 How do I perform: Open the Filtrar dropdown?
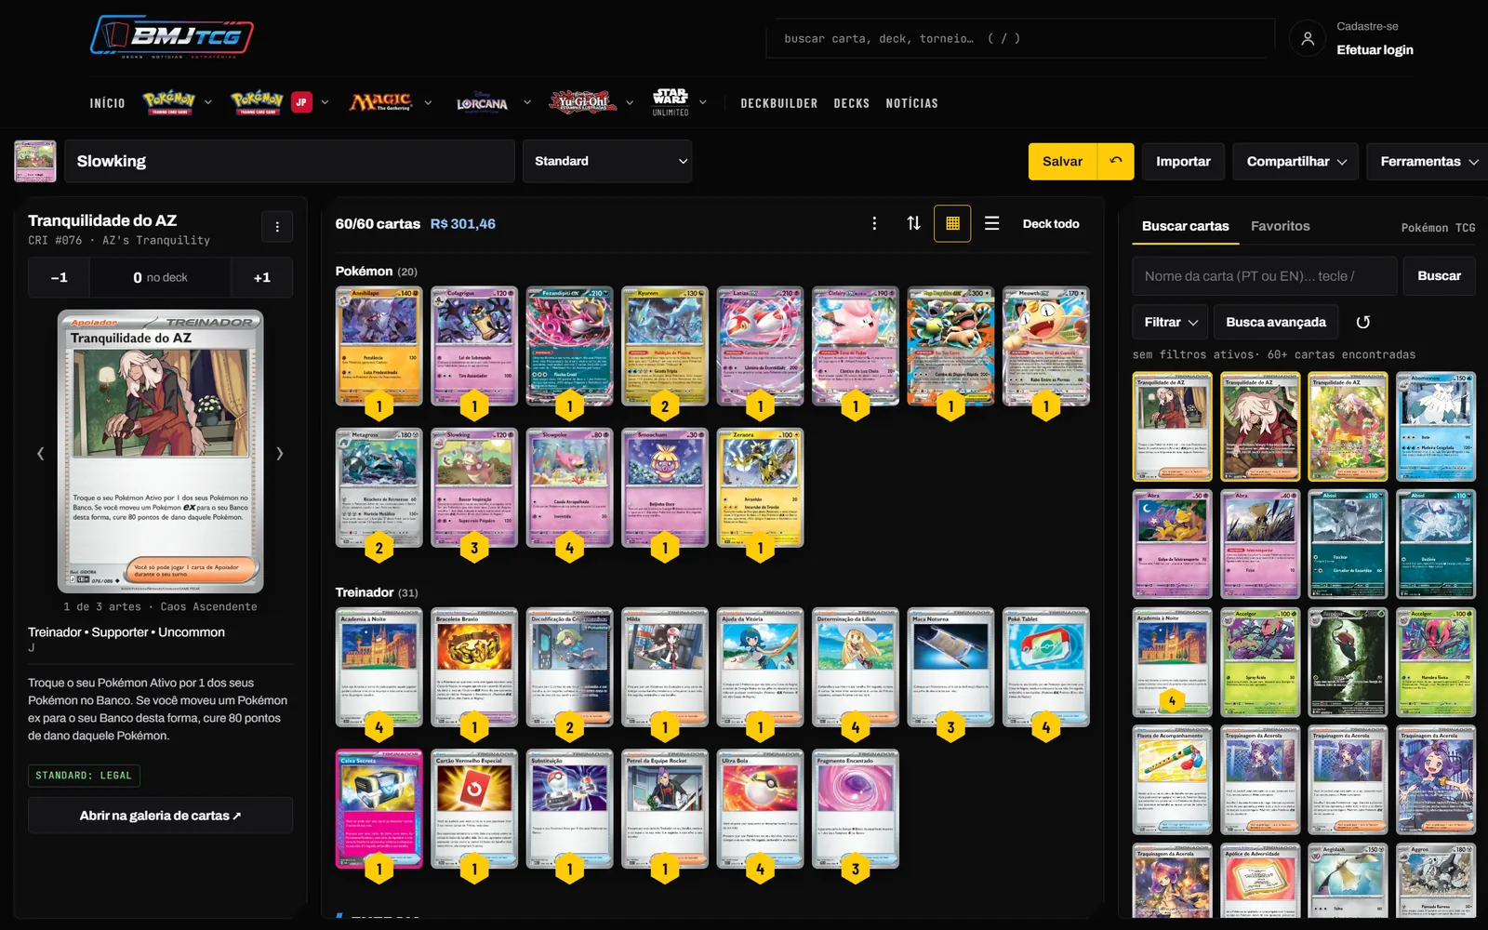(x=1170, y=322)
